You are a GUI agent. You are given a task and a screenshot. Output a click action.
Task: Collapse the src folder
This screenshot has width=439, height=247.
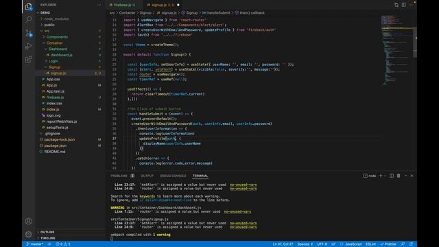pyautogui.click(x=47, y=31)
